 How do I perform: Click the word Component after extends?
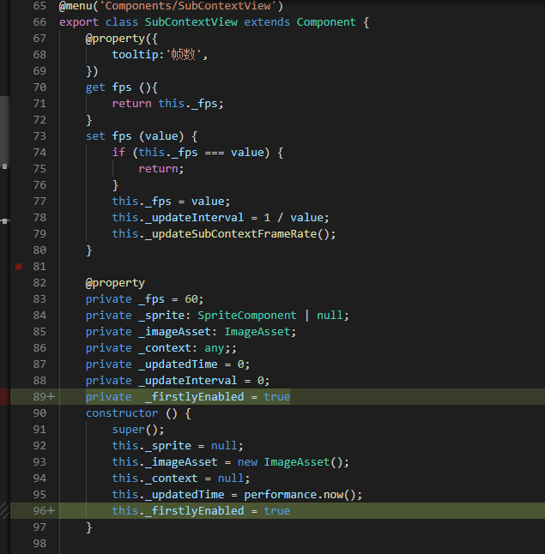point(326,22)
